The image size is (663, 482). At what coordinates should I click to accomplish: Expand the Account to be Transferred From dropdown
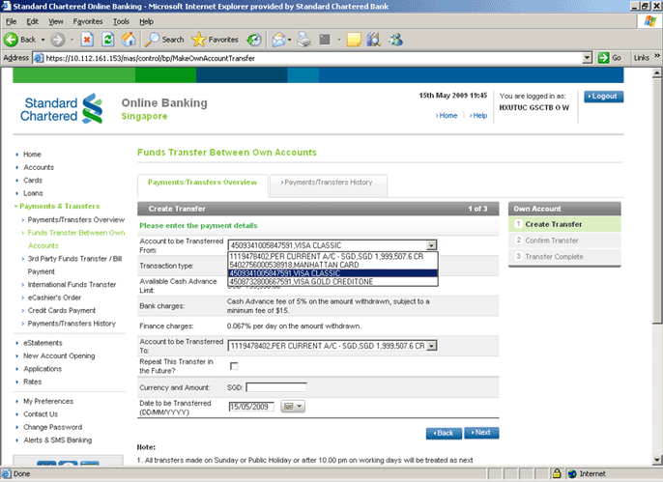tap(431, 245)
